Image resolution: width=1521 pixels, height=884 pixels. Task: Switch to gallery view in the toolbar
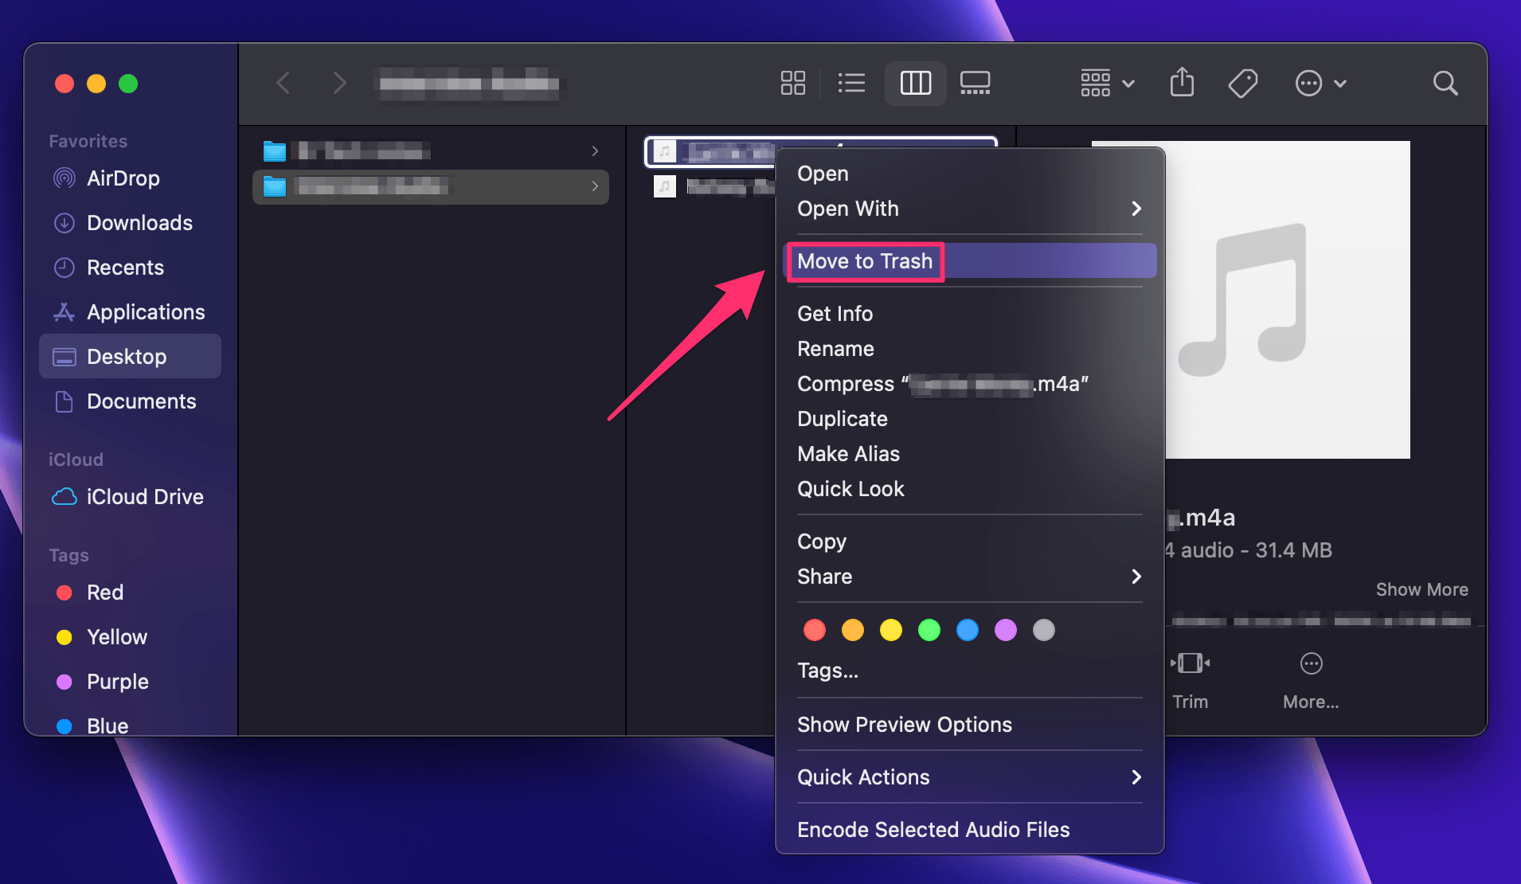(975, 83)
